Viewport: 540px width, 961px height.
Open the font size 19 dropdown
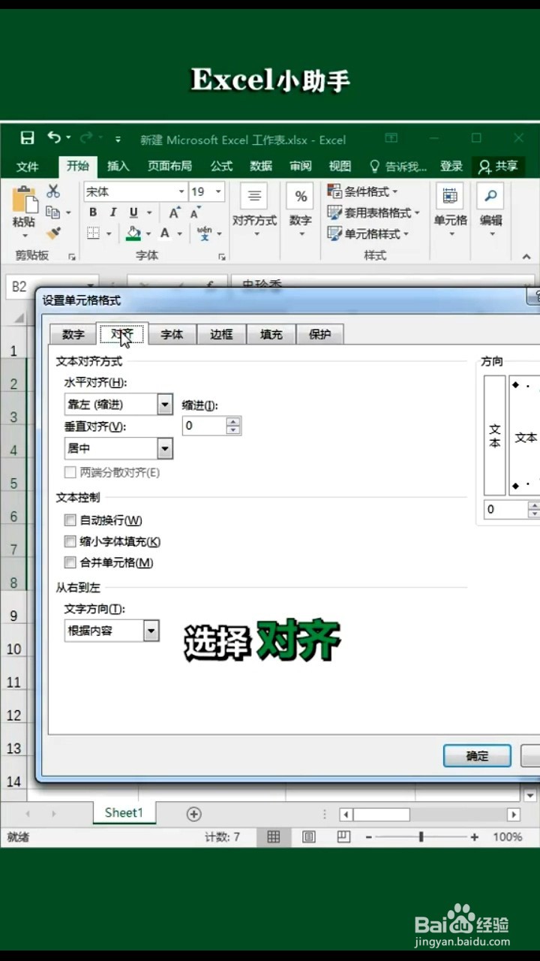[219, 191]
